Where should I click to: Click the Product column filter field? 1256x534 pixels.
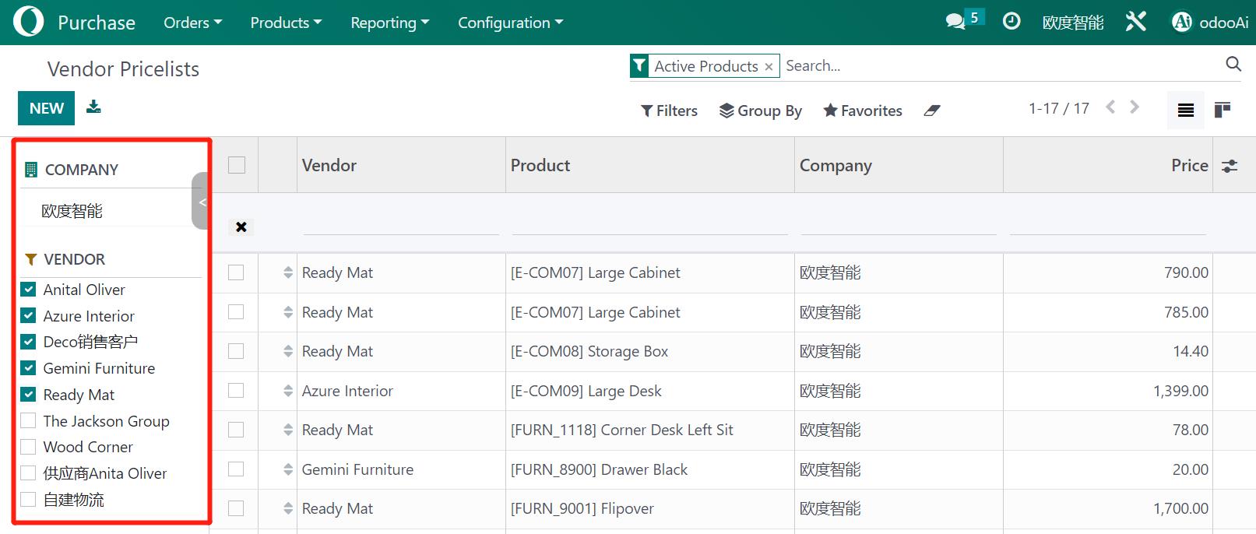(650, 224)
